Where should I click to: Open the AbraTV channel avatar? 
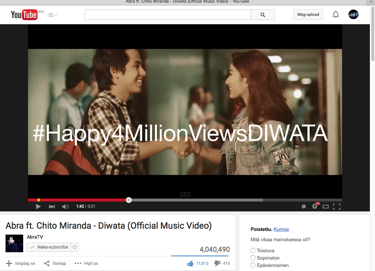[x=14, y=243]
